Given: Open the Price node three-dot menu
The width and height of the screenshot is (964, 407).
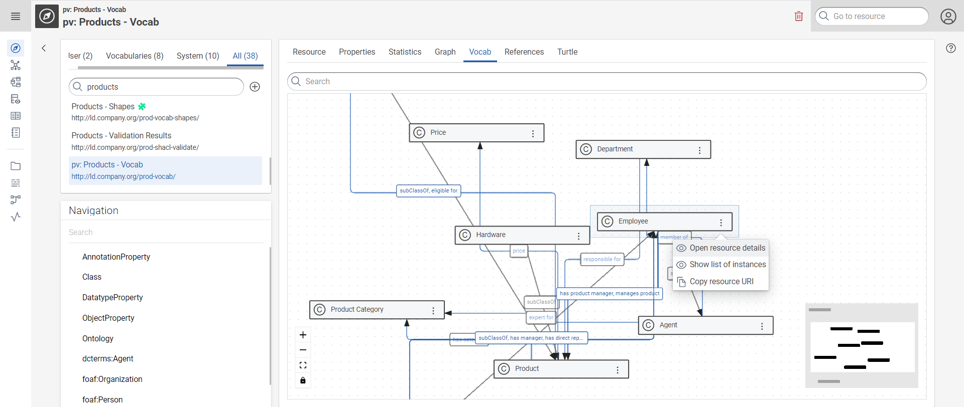Looking at the screenshot, I should click(x=533, y=133).
